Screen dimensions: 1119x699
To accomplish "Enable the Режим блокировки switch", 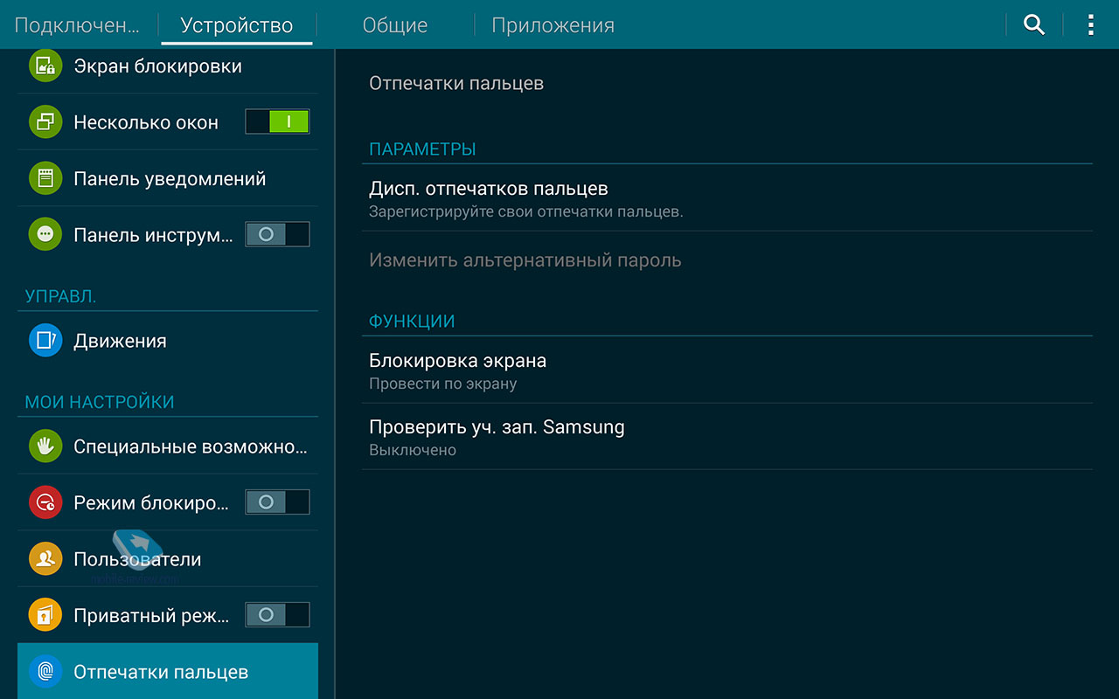I will point(277,502).
